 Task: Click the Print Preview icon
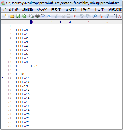point(32,16)
